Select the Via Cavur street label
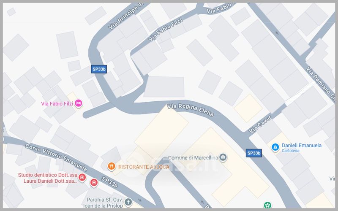The image size is (338, 211). [260, 124]
